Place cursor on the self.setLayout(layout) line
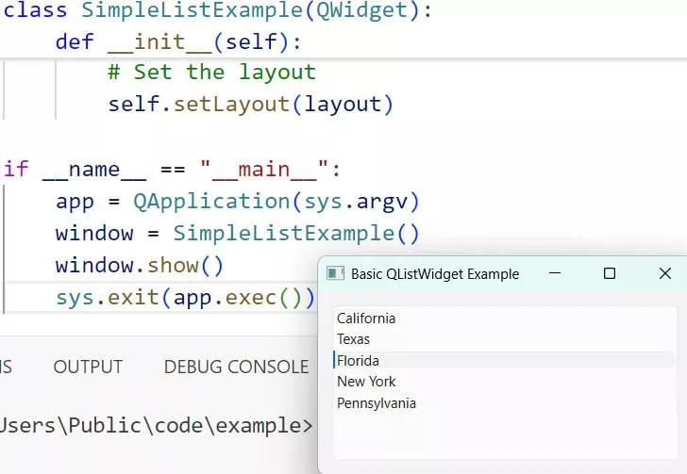The width and height of the screenshot is (687, 474). [250, 104]
